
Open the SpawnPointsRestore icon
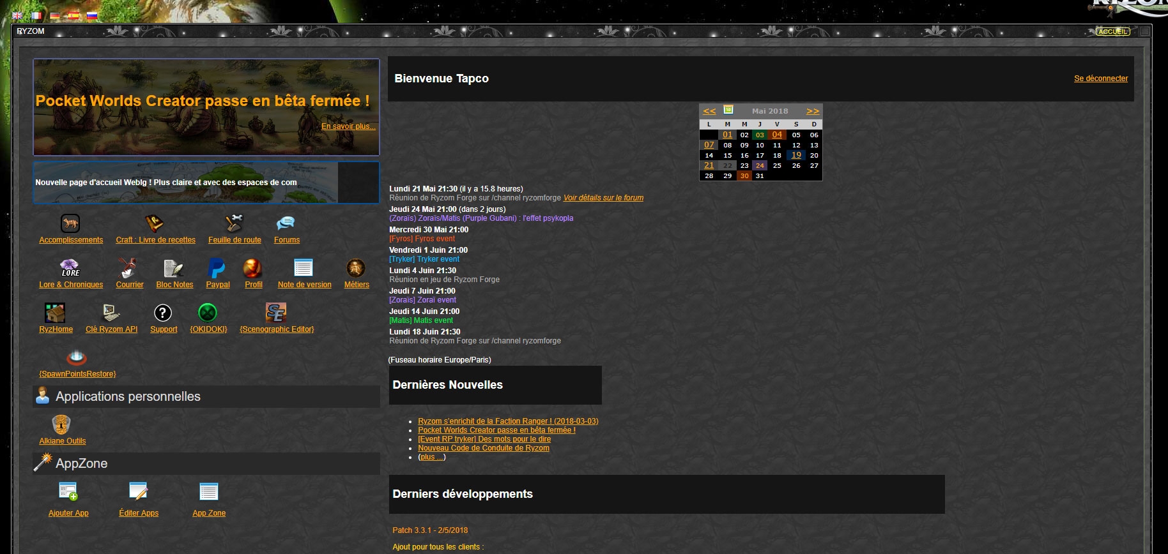click(77, 357)
